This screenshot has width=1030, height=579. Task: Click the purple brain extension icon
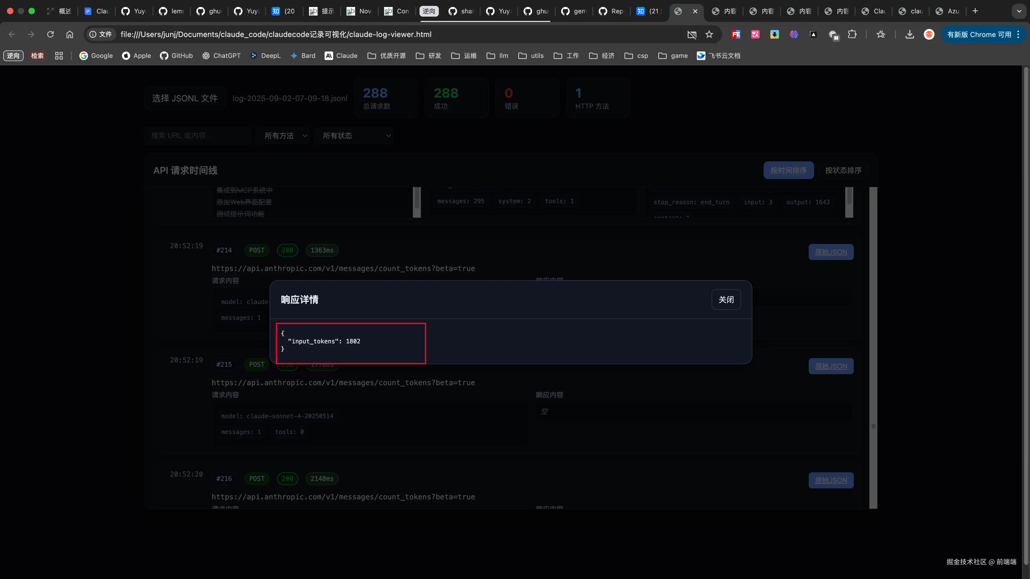tap(794, 34)
